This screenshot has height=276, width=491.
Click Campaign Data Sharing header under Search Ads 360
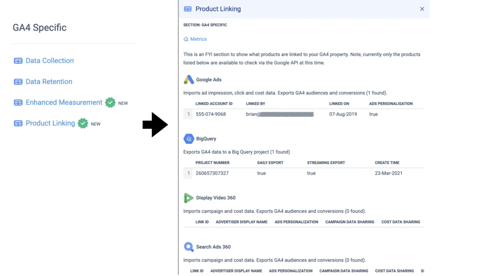344,271
